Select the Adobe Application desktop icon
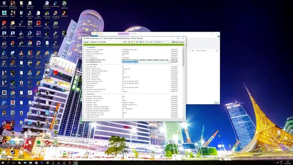This screenshot has height=165, width=293. tap(4, 24)
